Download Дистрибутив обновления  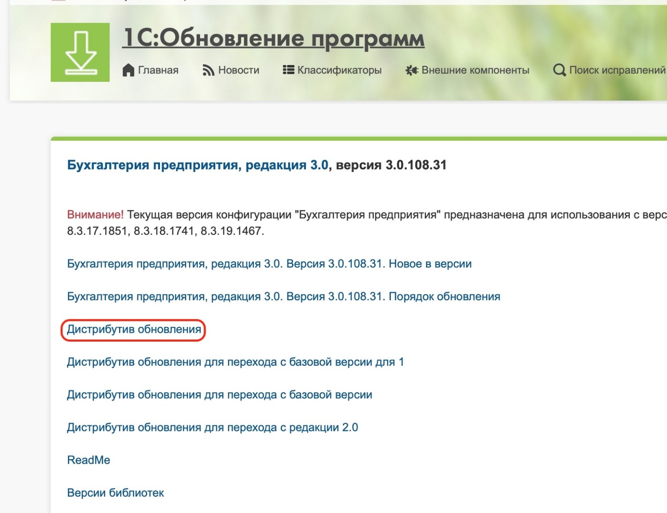pyautogui.click(x=134, y=329)
